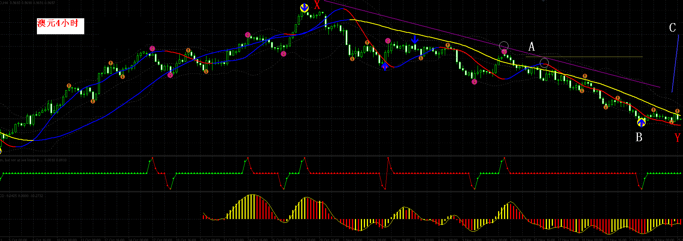Select the purple descending trendline
The width and height of the screenshot is (683, 241).
click(492, 44)
